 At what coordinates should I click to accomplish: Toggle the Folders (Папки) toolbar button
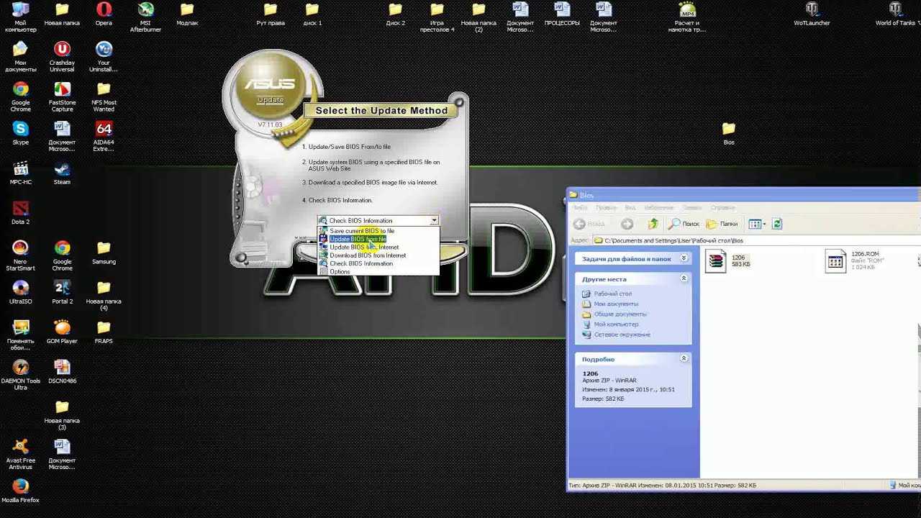722,224
